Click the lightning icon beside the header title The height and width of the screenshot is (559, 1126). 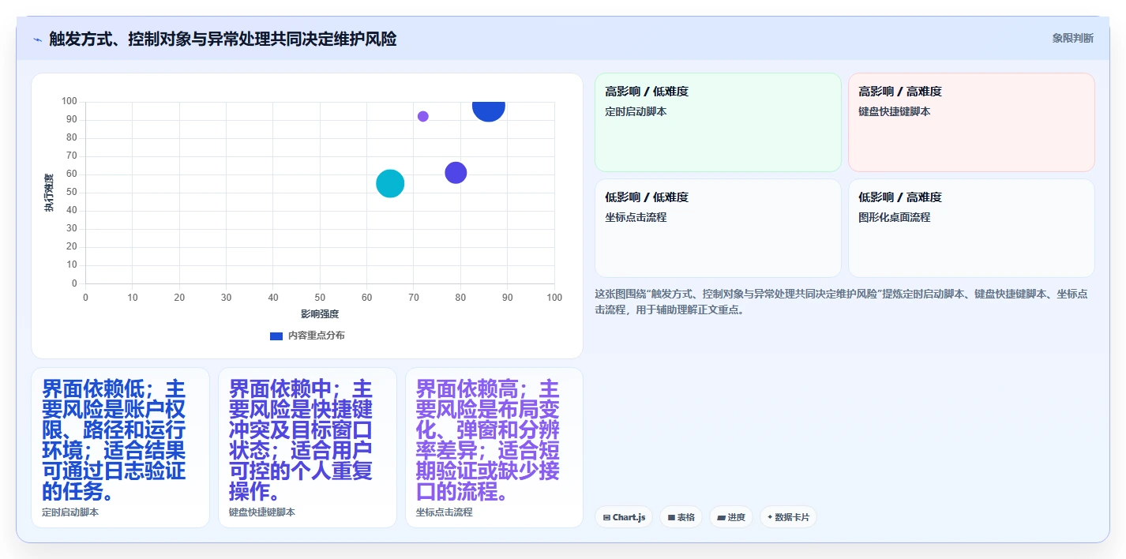tap(37, 39)
